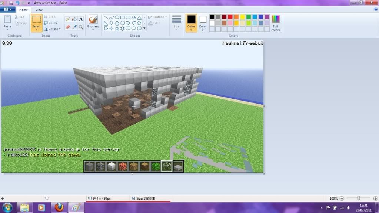Pick the Right arrow shape
Image resolution: width=379 pixels, height=213 pixels.
point(128,23)
